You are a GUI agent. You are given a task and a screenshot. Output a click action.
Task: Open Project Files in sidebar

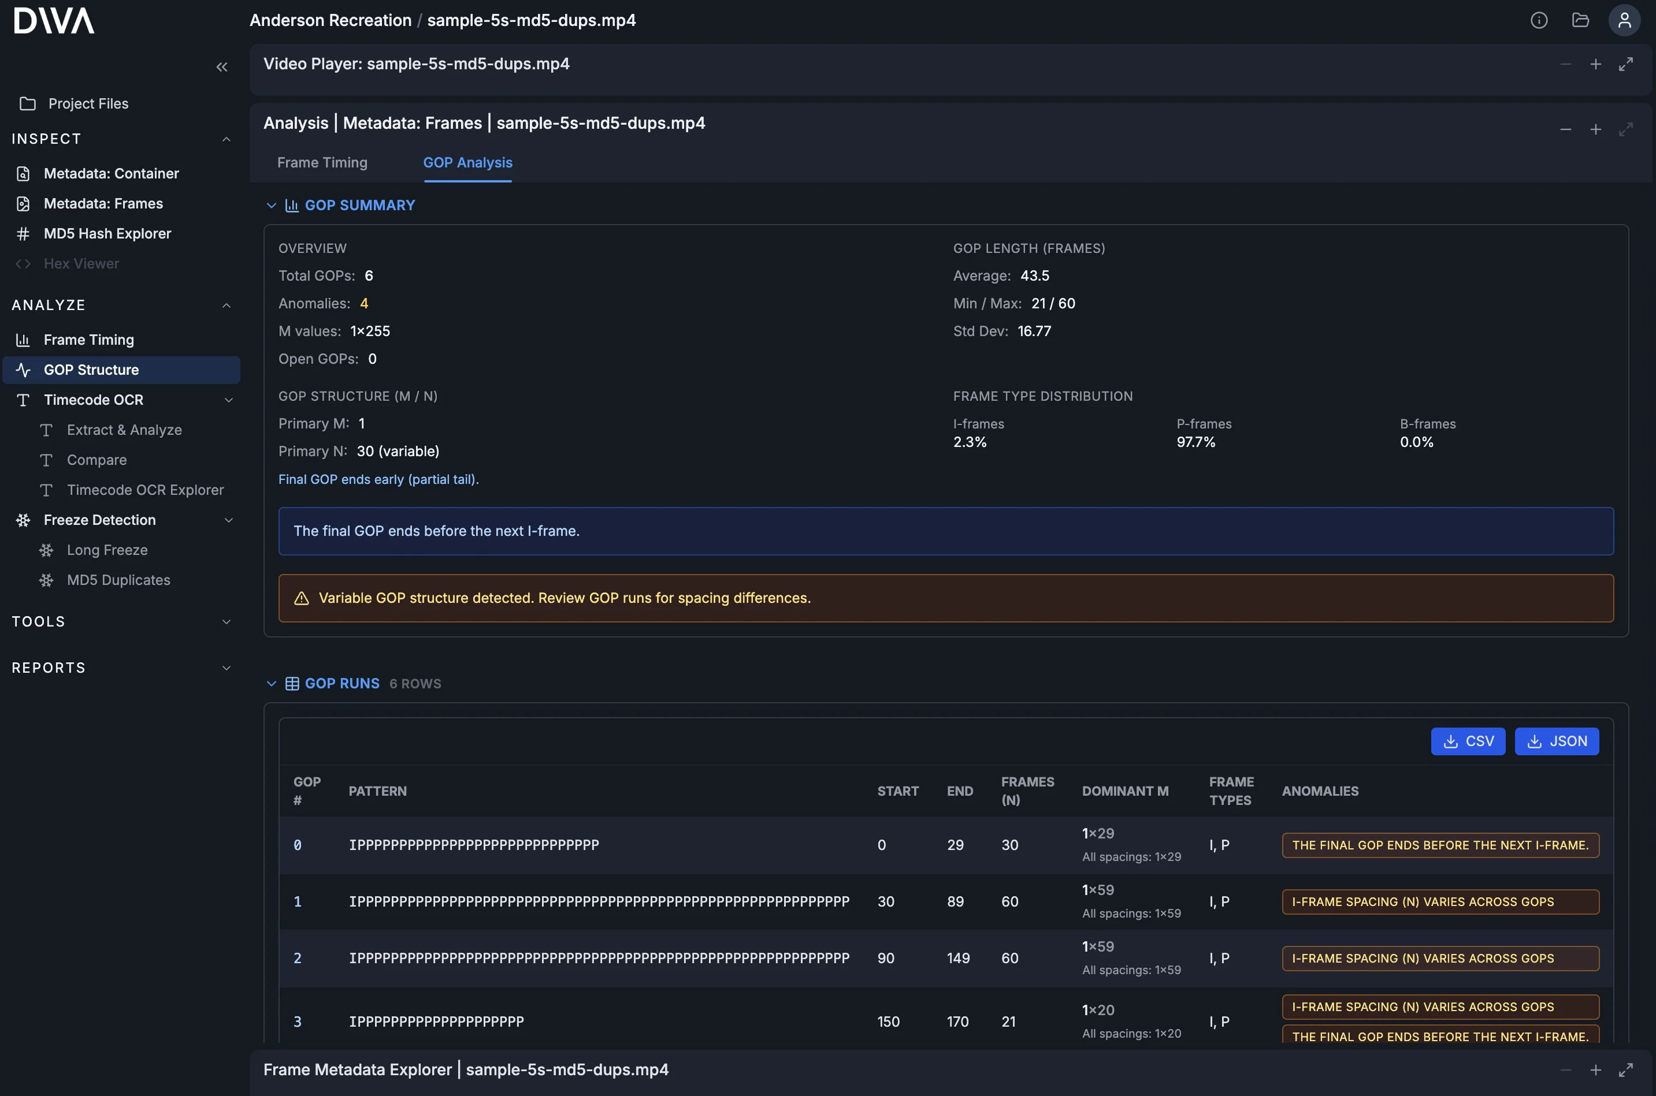(x=88, y=103)
